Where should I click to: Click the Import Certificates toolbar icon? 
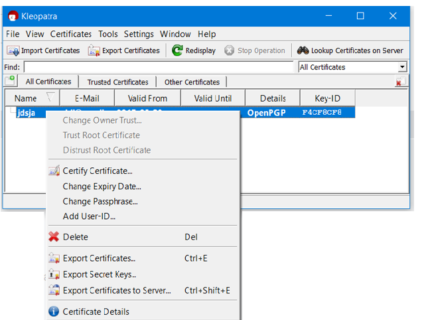(x=13, y=50)
